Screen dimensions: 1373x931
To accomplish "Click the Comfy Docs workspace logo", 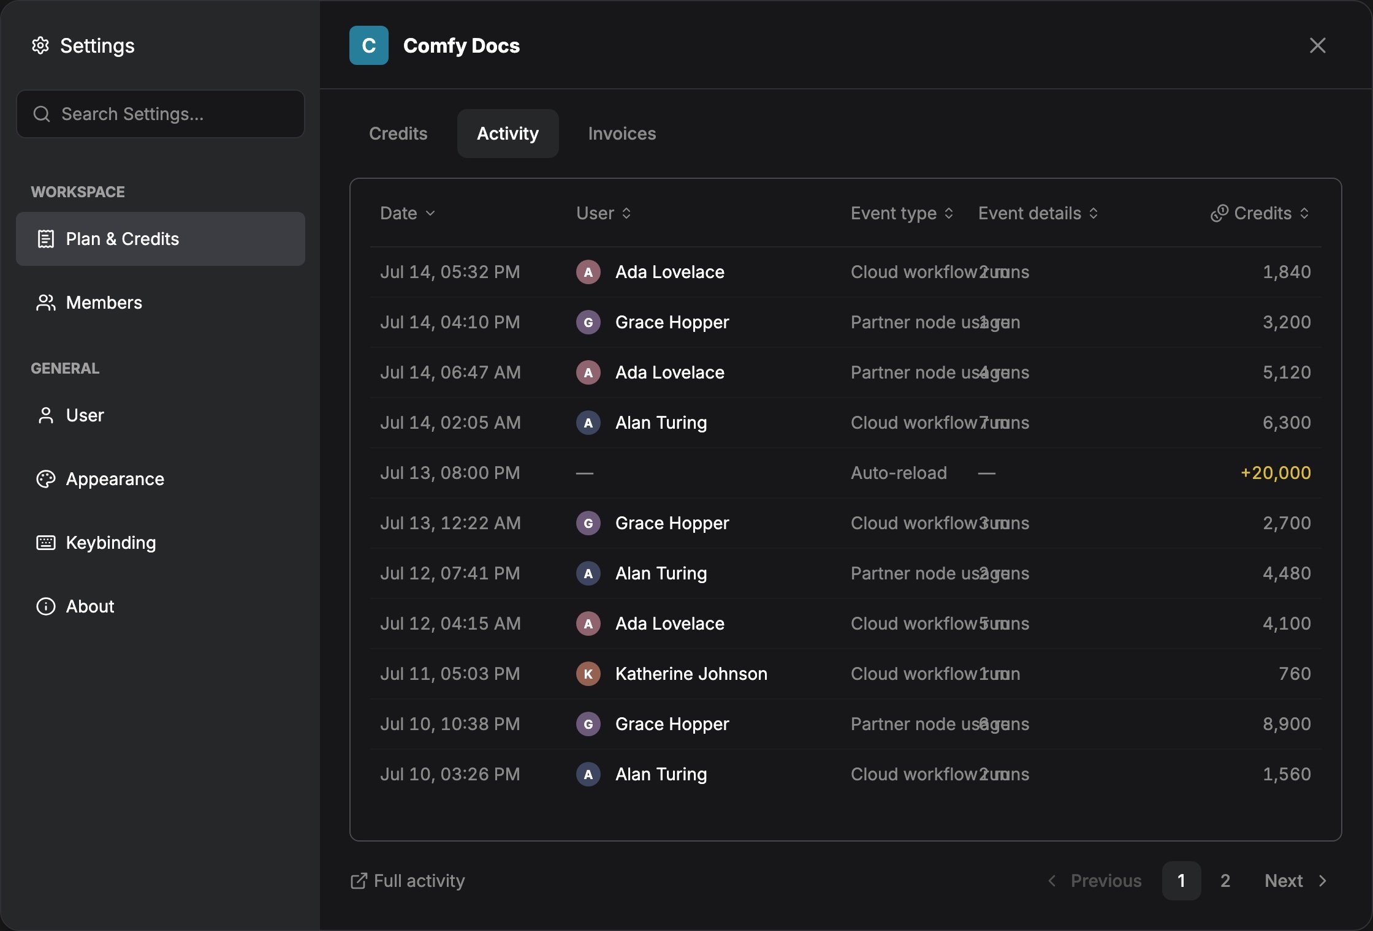I will tap(369, 45).
